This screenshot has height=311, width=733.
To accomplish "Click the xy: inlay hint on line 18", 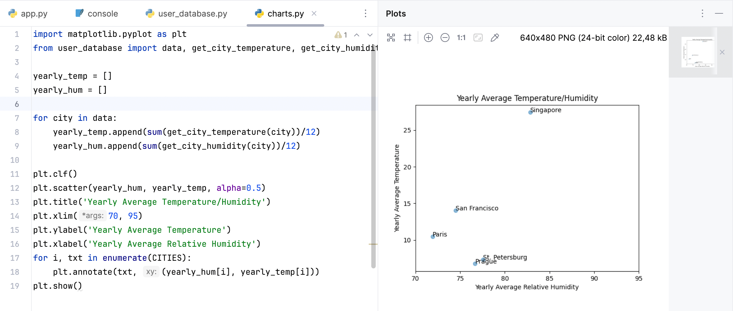I will click(151, 272).
